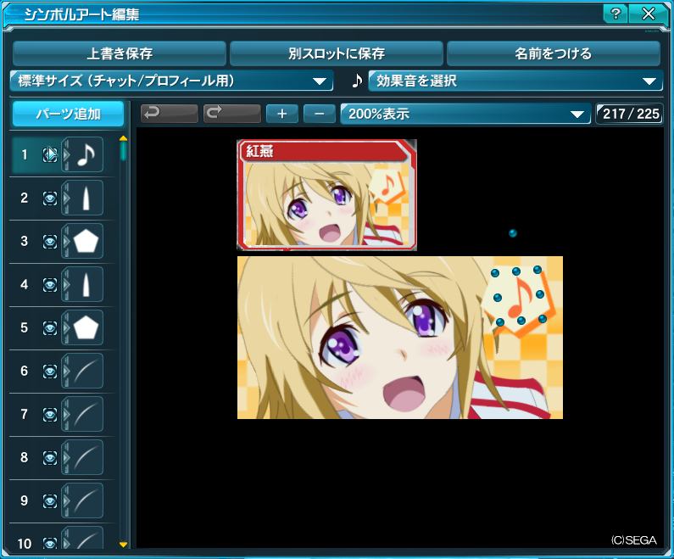Expand layer 1 triangle handle
674x559 pixels.
pos(66,154)
